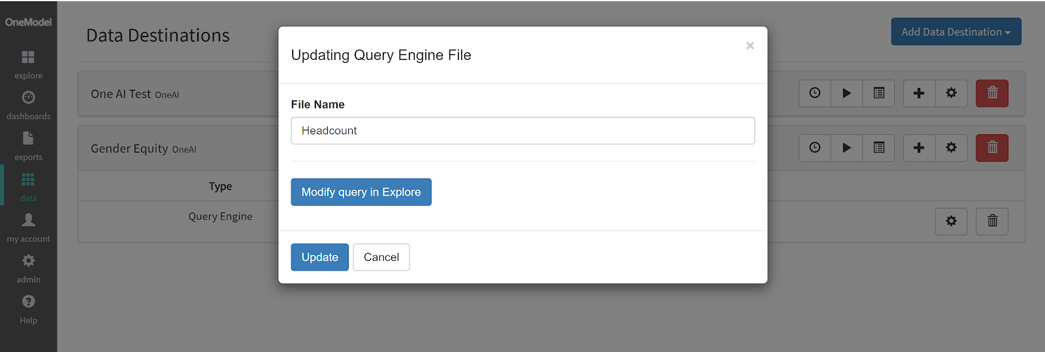Add a file to One AI Test

click(919, 93)
